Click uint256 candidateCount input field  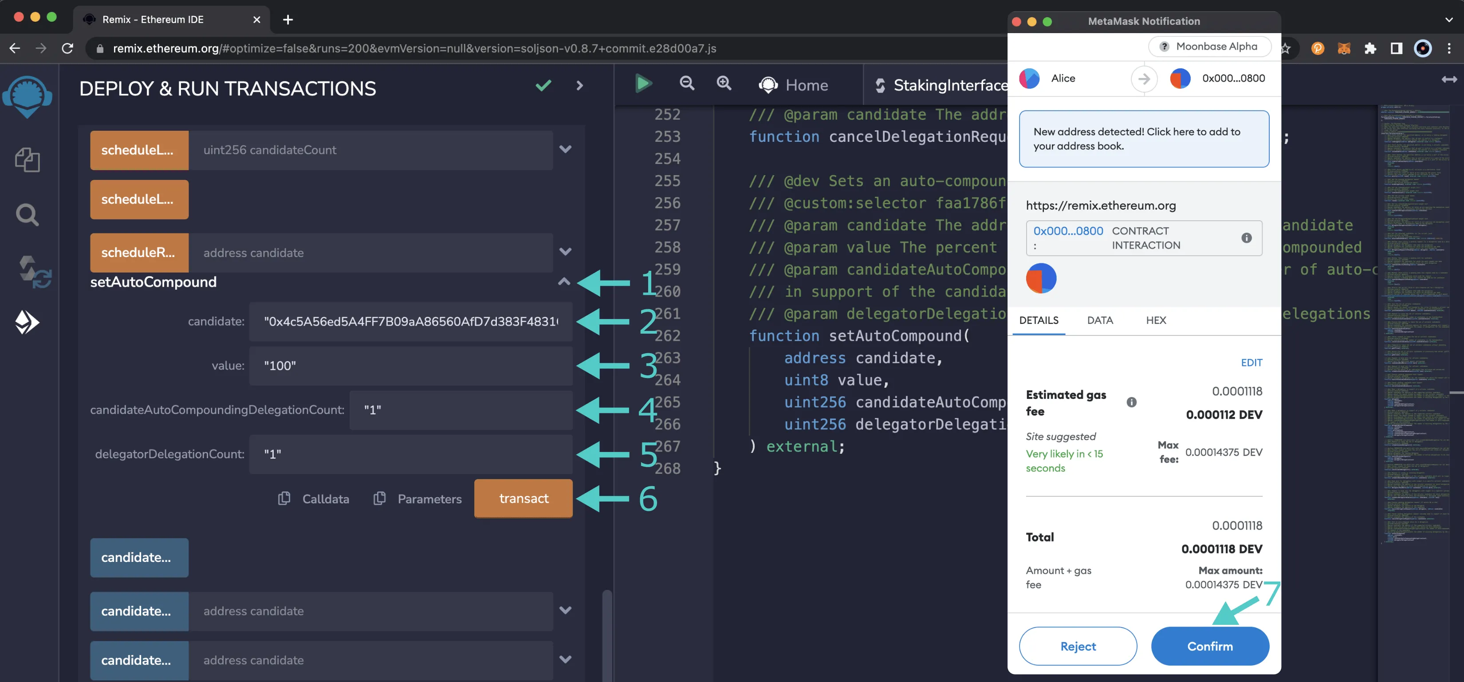(x=370, y=150)
